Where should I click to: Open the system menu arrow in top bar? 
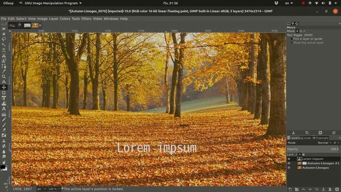[x=336, y=3]
